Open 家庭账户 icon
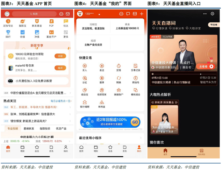This screenshot has height=170, width=223. (119, 90)
